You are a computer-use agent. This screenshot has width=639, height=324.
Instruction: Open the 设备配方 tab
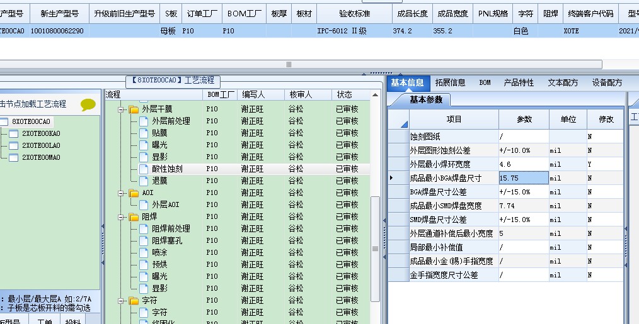[x=607, y=82]
